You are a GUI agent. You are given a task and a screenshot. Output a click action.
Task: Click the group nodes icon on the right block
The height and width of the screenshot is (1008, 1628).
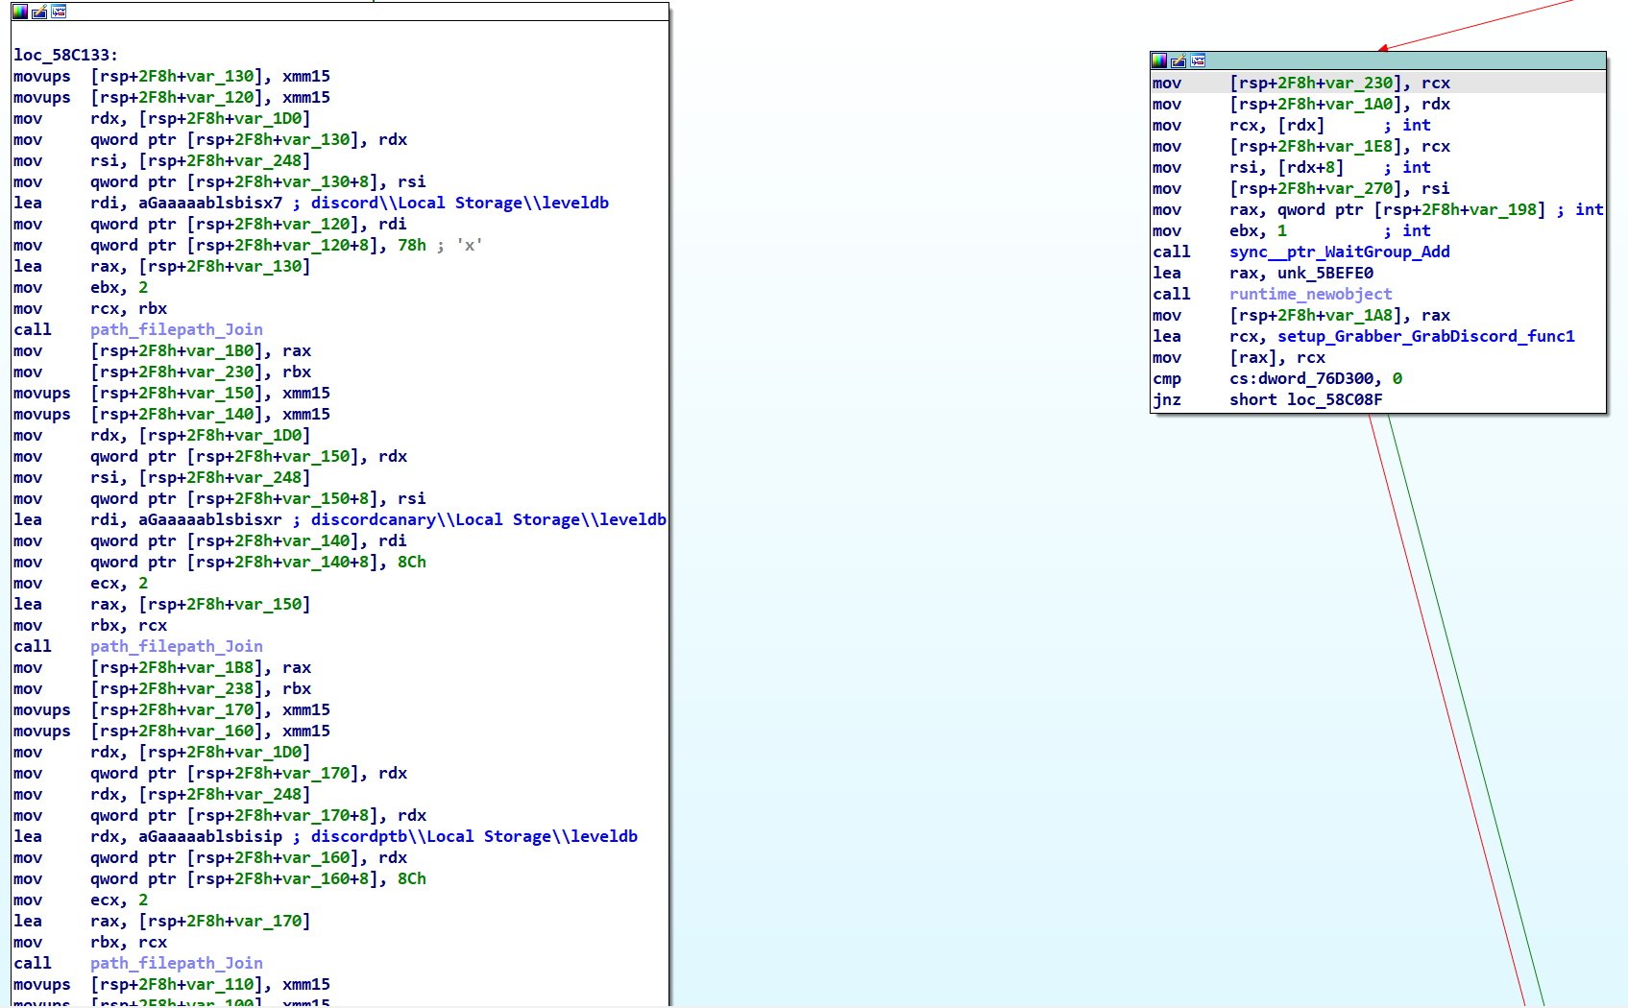(1198, 60)
